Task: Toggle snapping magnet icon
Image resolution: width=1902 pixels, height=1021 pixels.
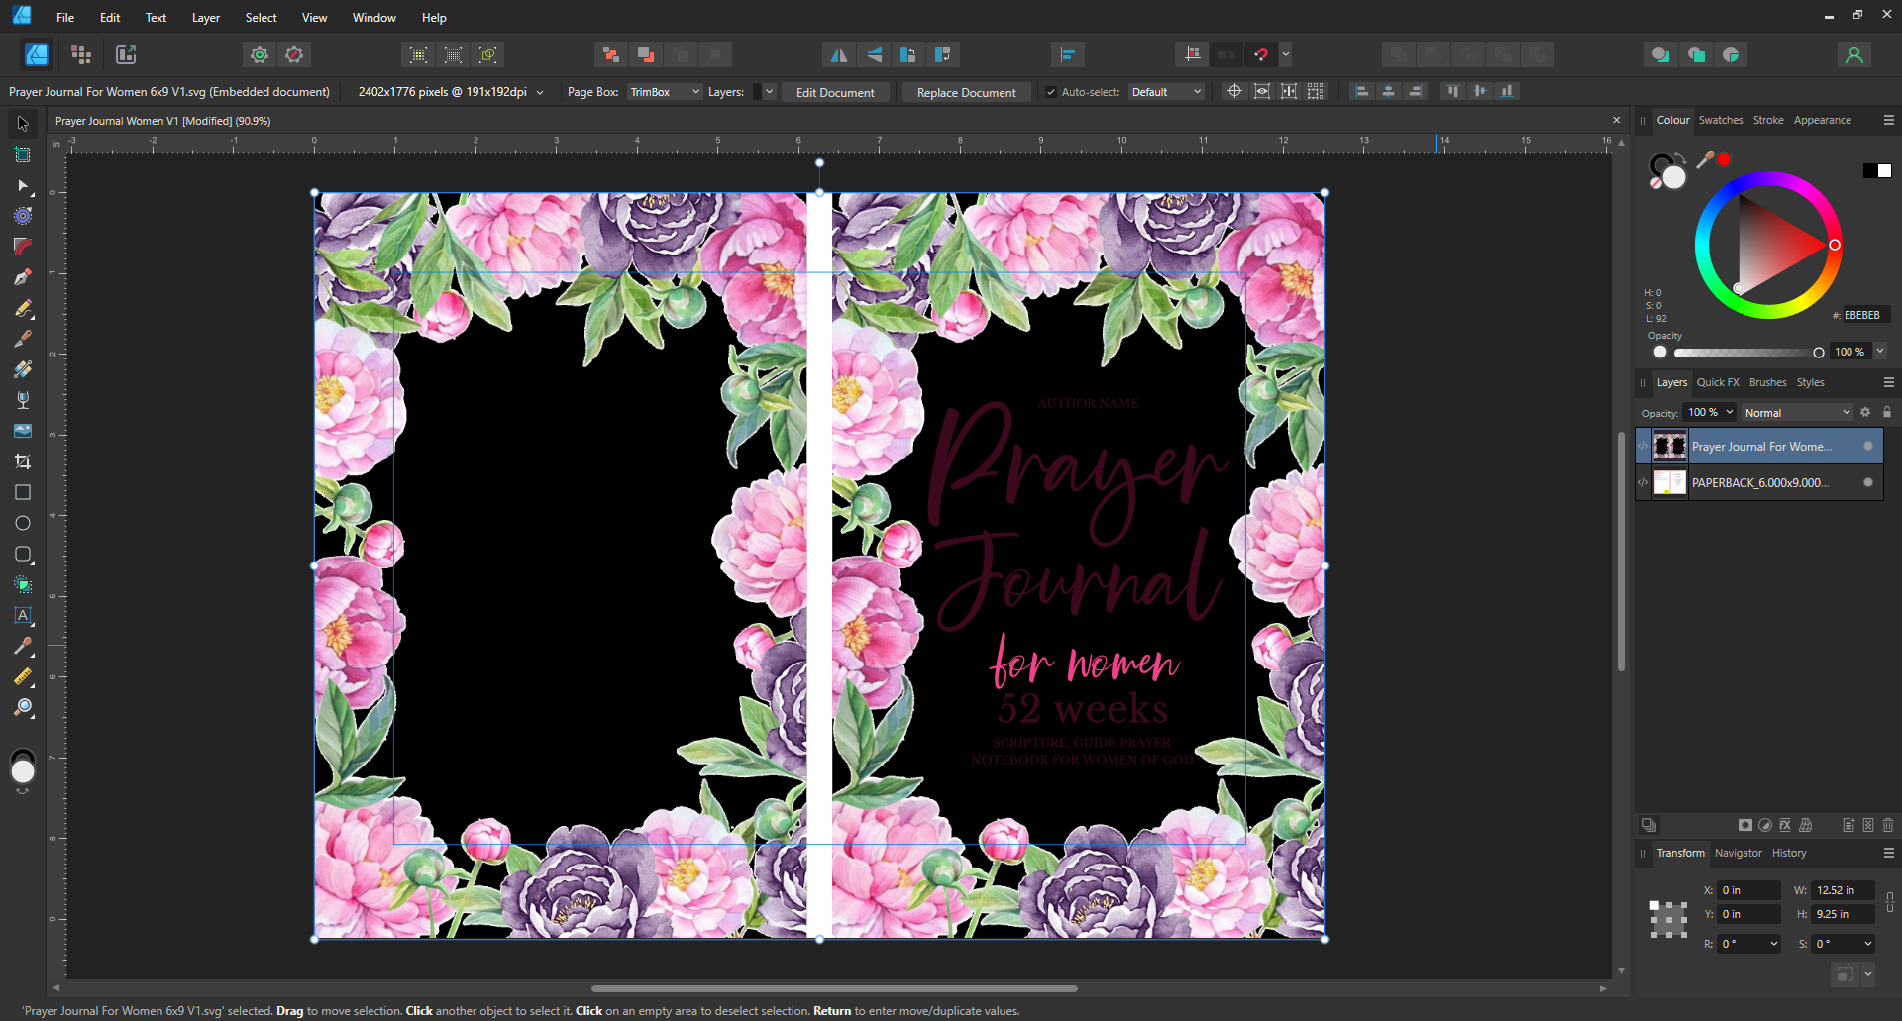Action: [1261, 54]
